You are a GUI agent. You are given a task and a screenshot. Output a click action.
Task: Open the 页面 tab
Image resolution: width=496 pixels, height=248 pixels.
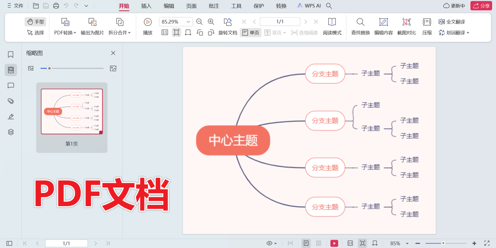click(x=191, y=6)
